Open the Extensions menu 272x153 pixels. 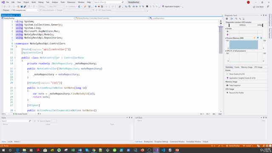[71, 2]
